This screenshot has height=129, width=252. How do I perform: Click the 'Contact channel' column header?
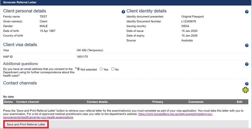27,102
